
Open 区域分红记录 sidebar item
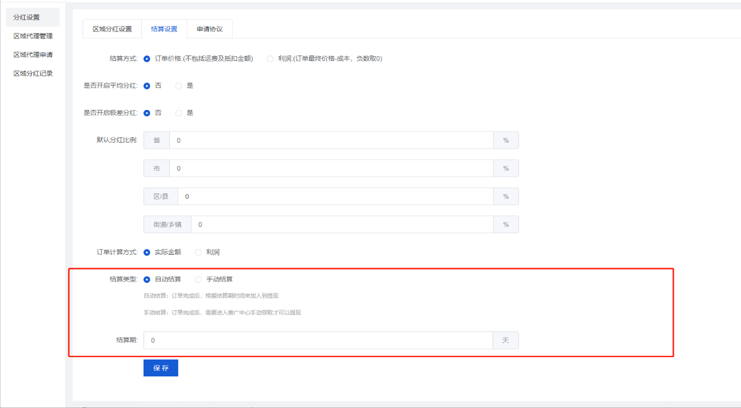33,74
